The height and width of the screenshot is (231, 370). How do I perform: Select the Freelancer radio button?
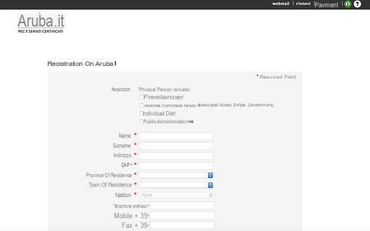(141, 97)
